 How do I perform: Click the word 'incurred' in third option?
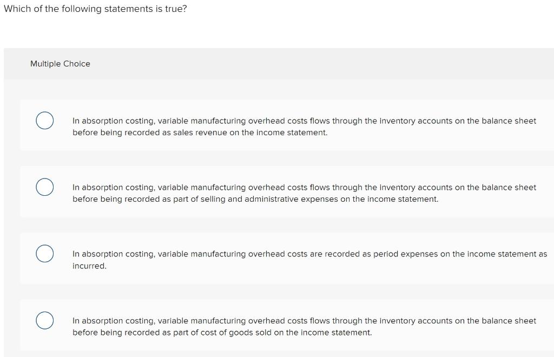(90, 266)
